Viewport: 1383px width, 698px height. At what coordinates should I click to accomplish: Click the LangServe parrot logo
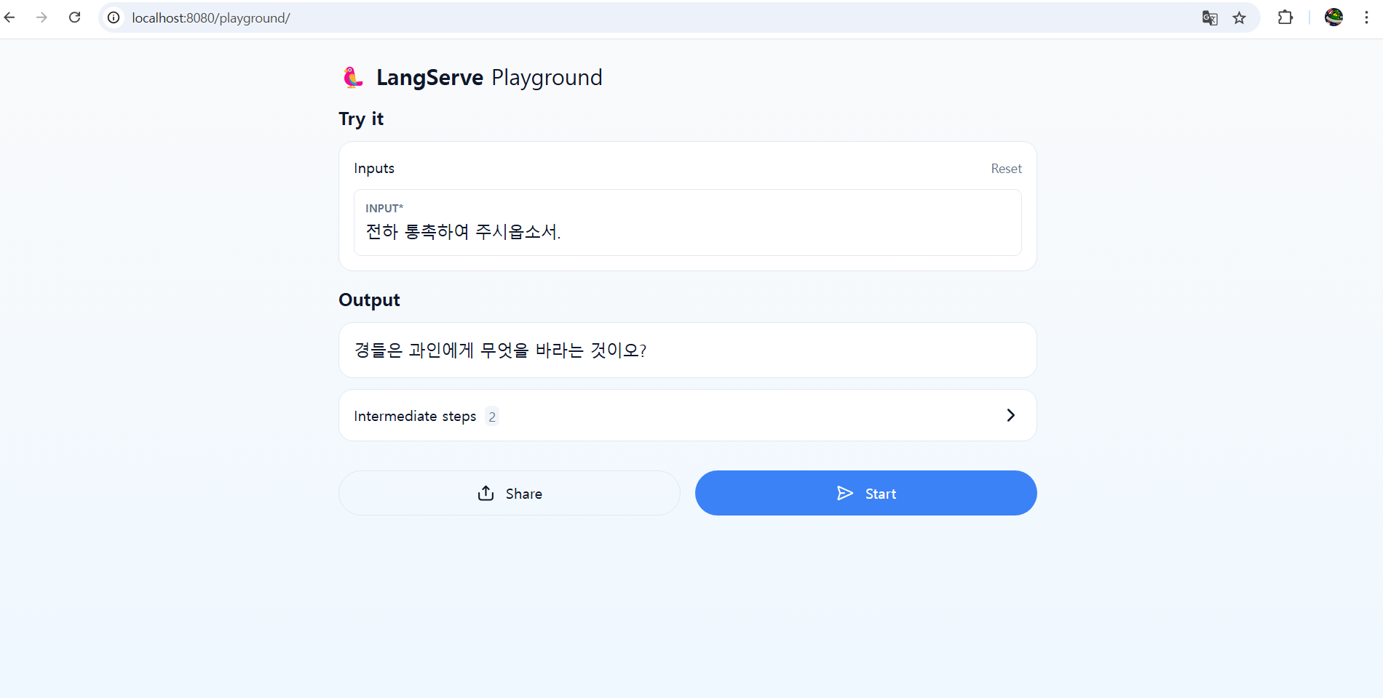coord(353,77)
